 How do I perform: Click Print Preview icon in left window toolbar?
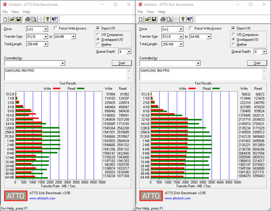(34, 19)
